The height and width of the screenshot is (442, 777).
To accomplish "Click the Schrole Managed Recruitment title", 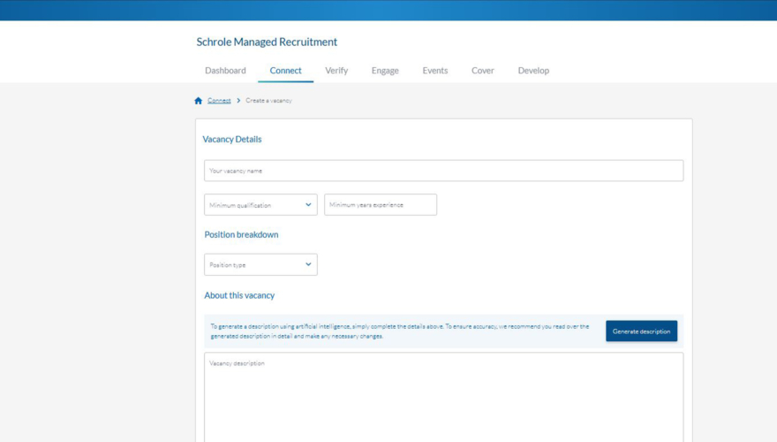I will coord(267,42).
